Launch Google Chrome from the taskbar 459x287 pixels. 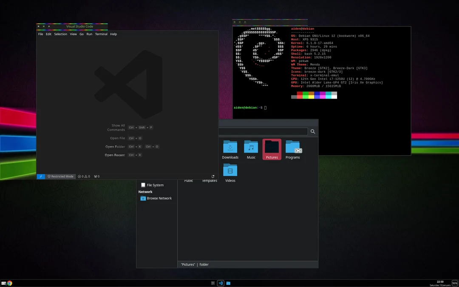pyautogui.click(x=9, y=283)
